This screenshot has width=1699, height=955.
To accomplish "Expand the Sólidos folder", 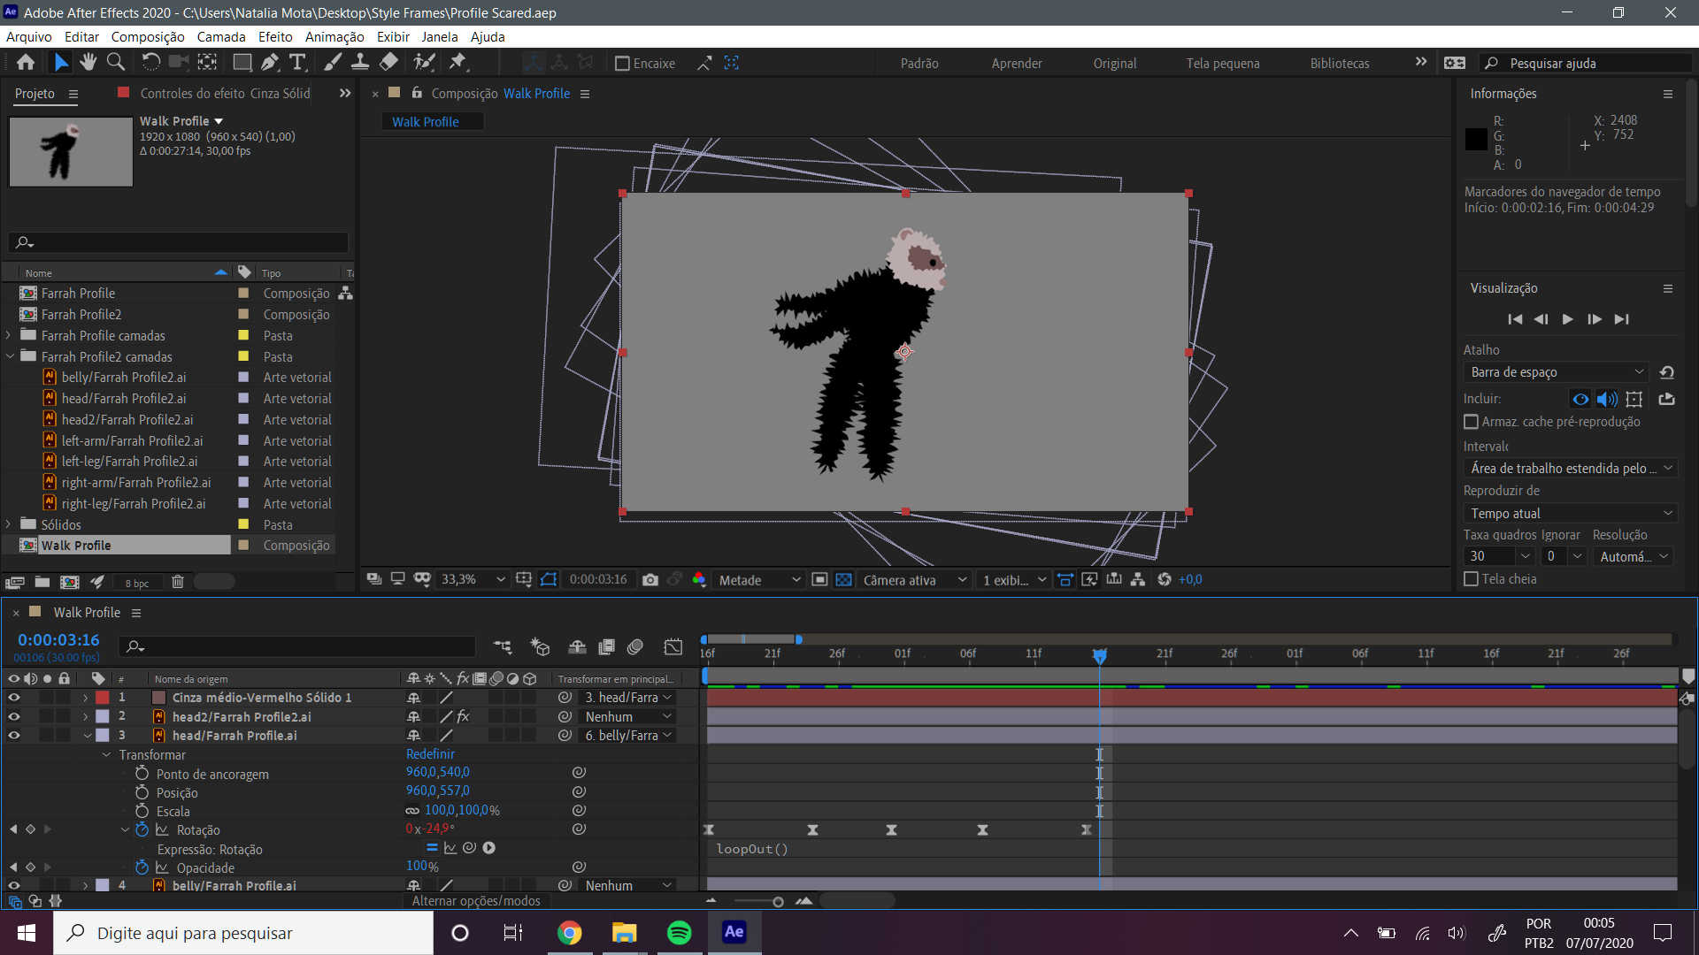I will click(x=9, y=524).
